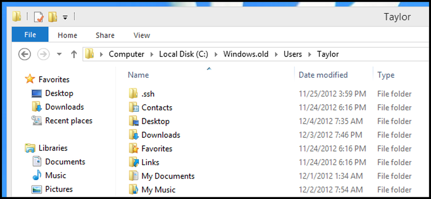The height and width of the screenshot is (199, 431).
Task: Sort by the Type column header
Action: (386, 75)
